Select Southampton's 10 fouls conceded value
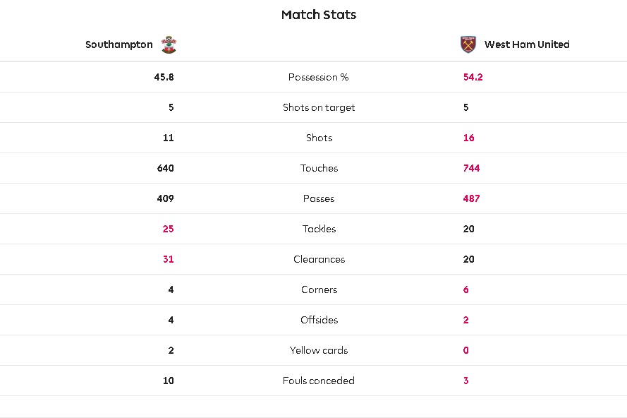This screenshot has height=418, width=627. (x=169, y=381)
